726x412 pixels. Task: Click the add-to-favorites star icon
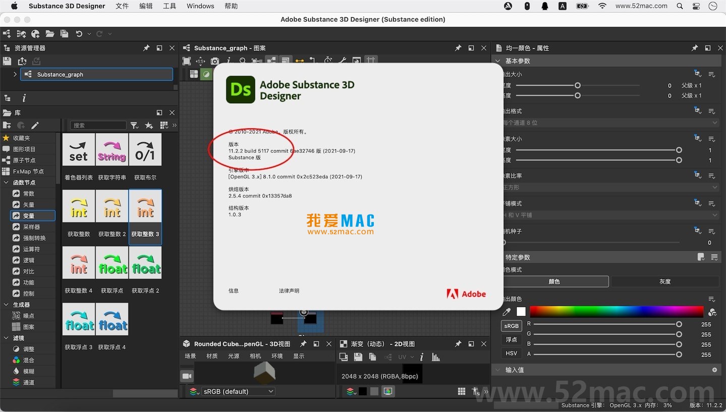tap(149, 125)
